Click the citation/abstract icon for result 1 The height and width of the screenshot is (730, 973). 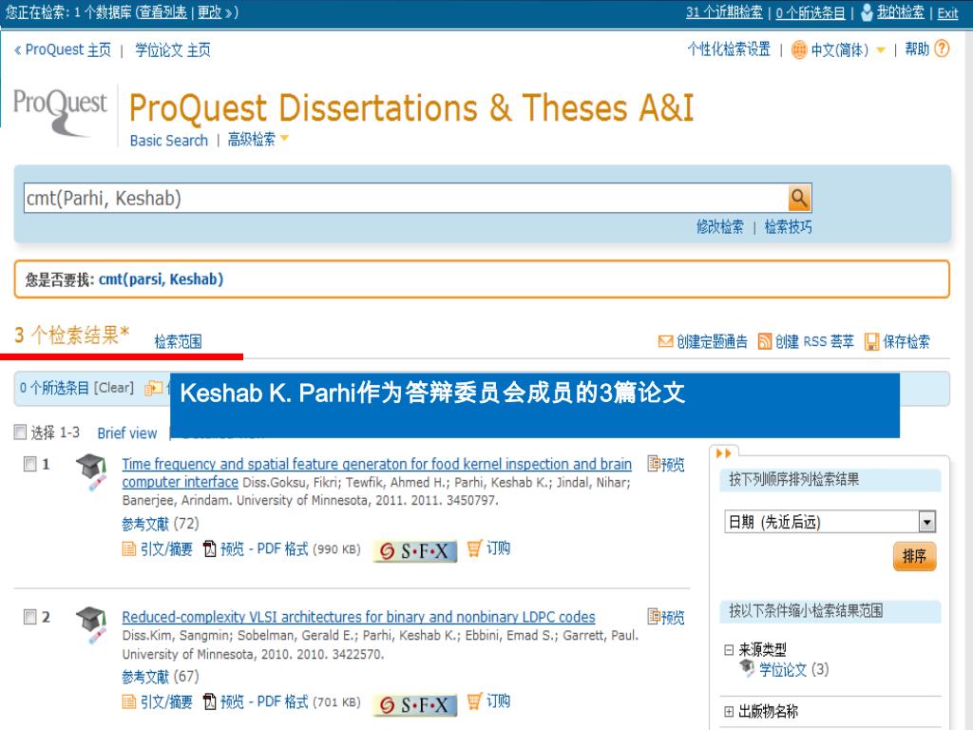pos(129,548)
